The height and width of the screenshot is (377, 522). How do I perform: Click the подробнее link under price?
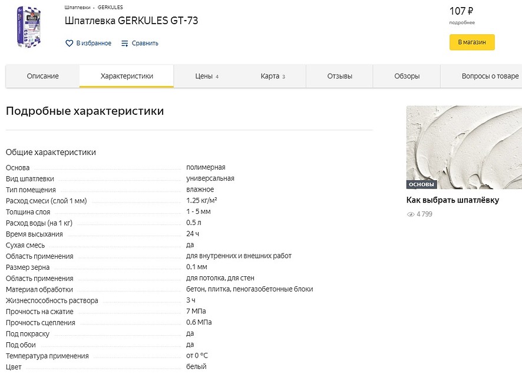[x=461, y=22]
